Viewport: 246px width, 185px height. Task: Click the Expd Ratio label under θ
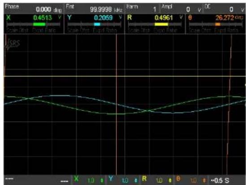pyautogui.click(x=226, y=30)
